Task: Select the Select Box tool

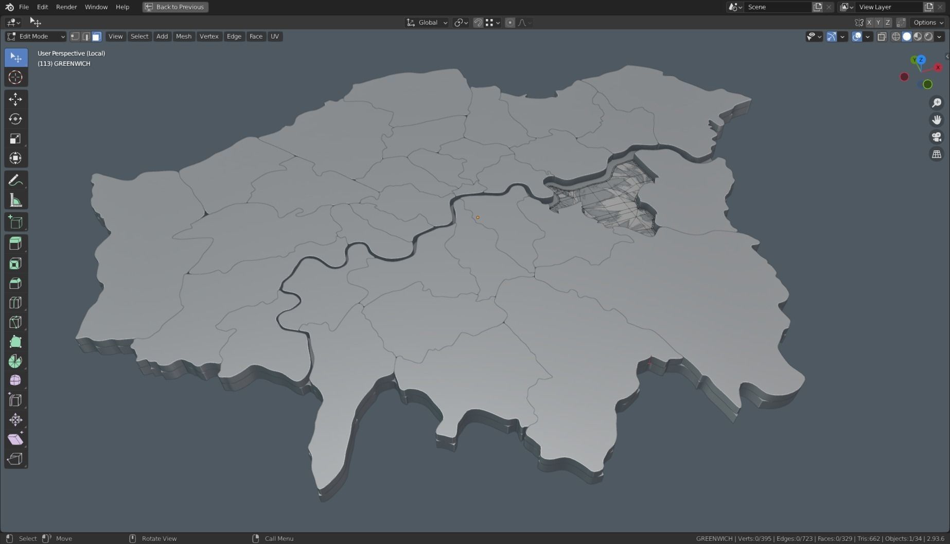Action: pyautogui.click(x=15, y=58)
